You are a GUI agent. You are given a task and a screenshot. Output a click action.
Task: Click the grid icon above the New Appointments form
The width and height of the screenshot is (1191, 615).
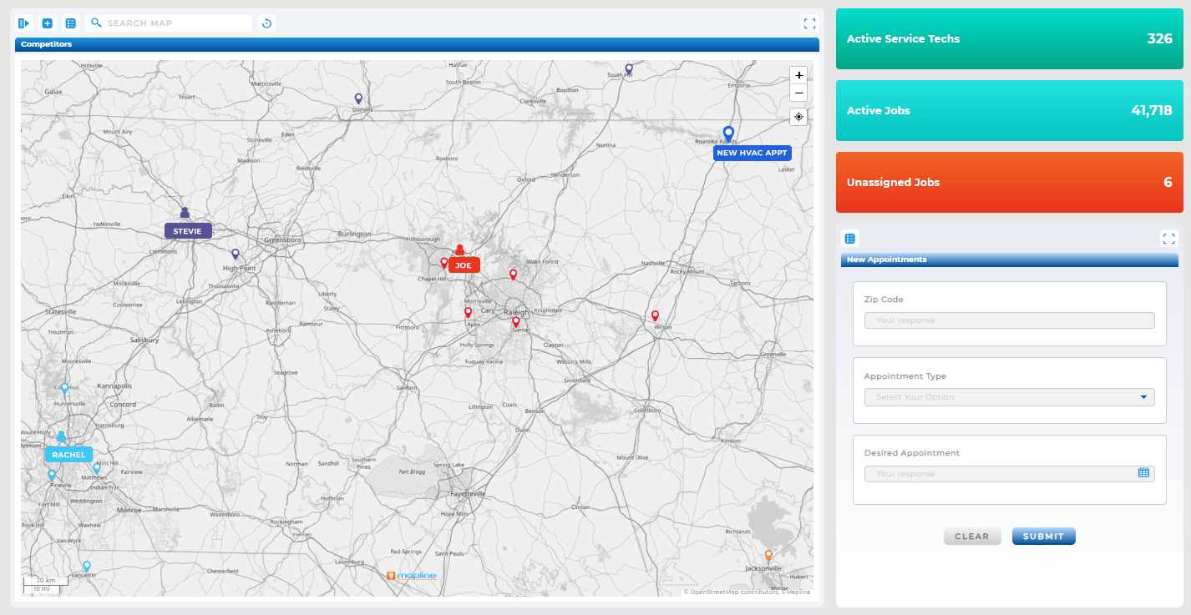pyautogui.click(x=850, y=239)
